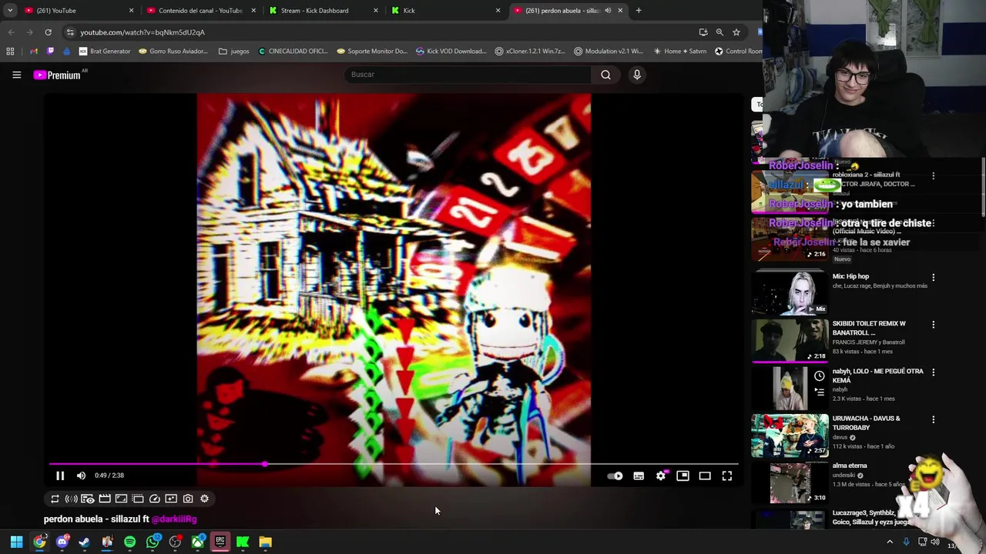Click the progress bar scrubber handle

point(265,464)
